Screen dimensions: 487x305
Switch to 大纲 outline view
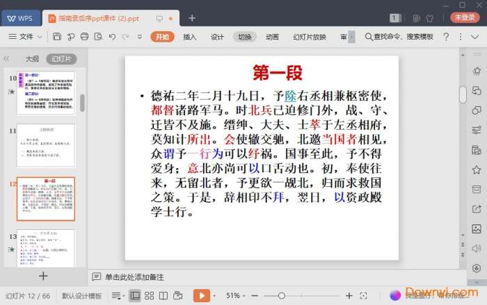tap(32, 59)
